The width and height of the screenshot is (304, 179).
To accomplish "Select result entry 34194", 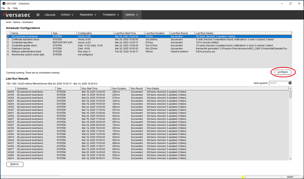I will click(x=148, y=146).
